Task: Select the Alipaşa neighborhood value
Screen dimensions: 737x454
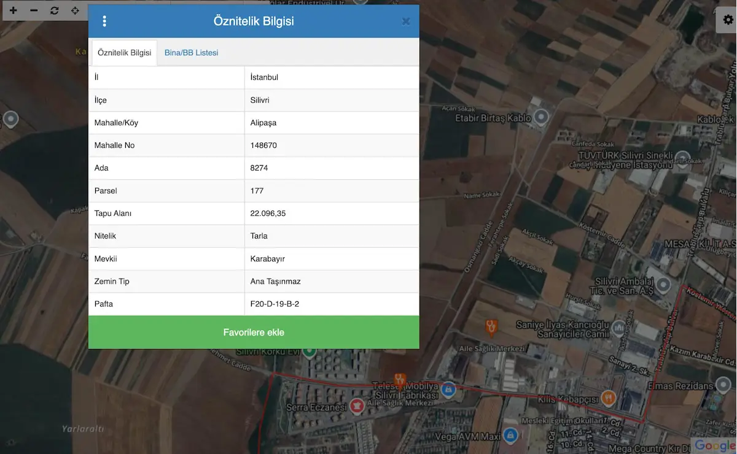Action: [332, 123]
